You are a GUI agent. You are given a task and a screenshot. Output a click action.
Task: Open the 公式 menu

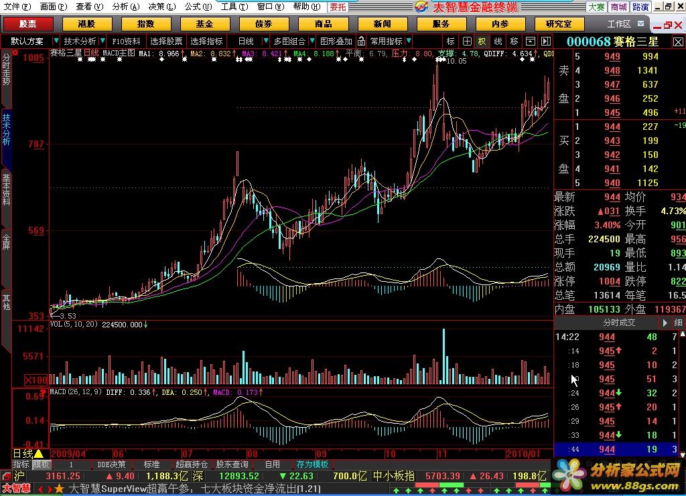(x=198, y=7)
